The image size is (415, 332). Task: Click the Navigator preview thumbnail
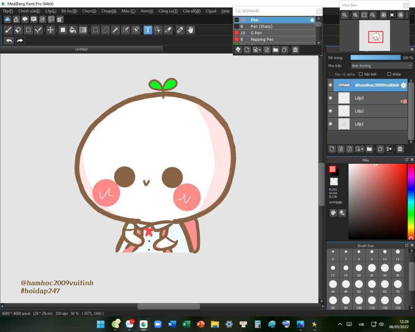374,36
